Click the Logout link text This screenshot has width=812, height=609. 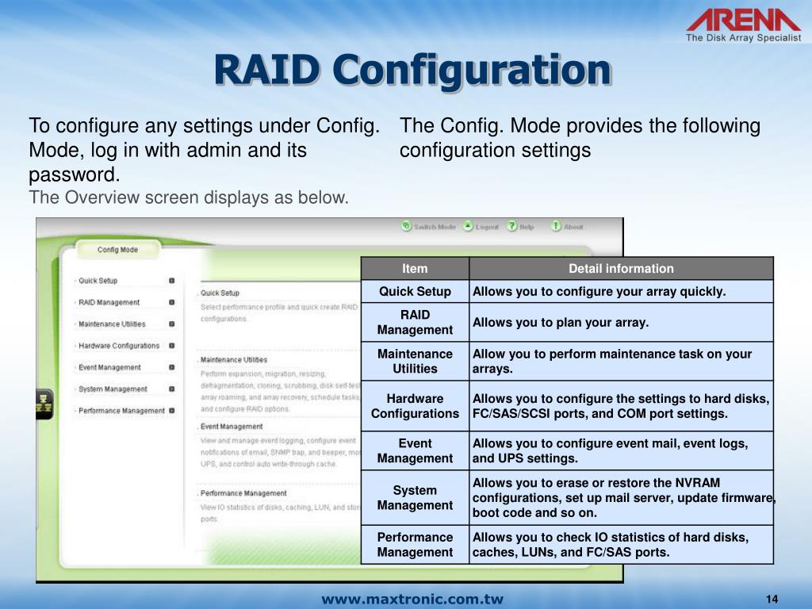tap(487, 227)
